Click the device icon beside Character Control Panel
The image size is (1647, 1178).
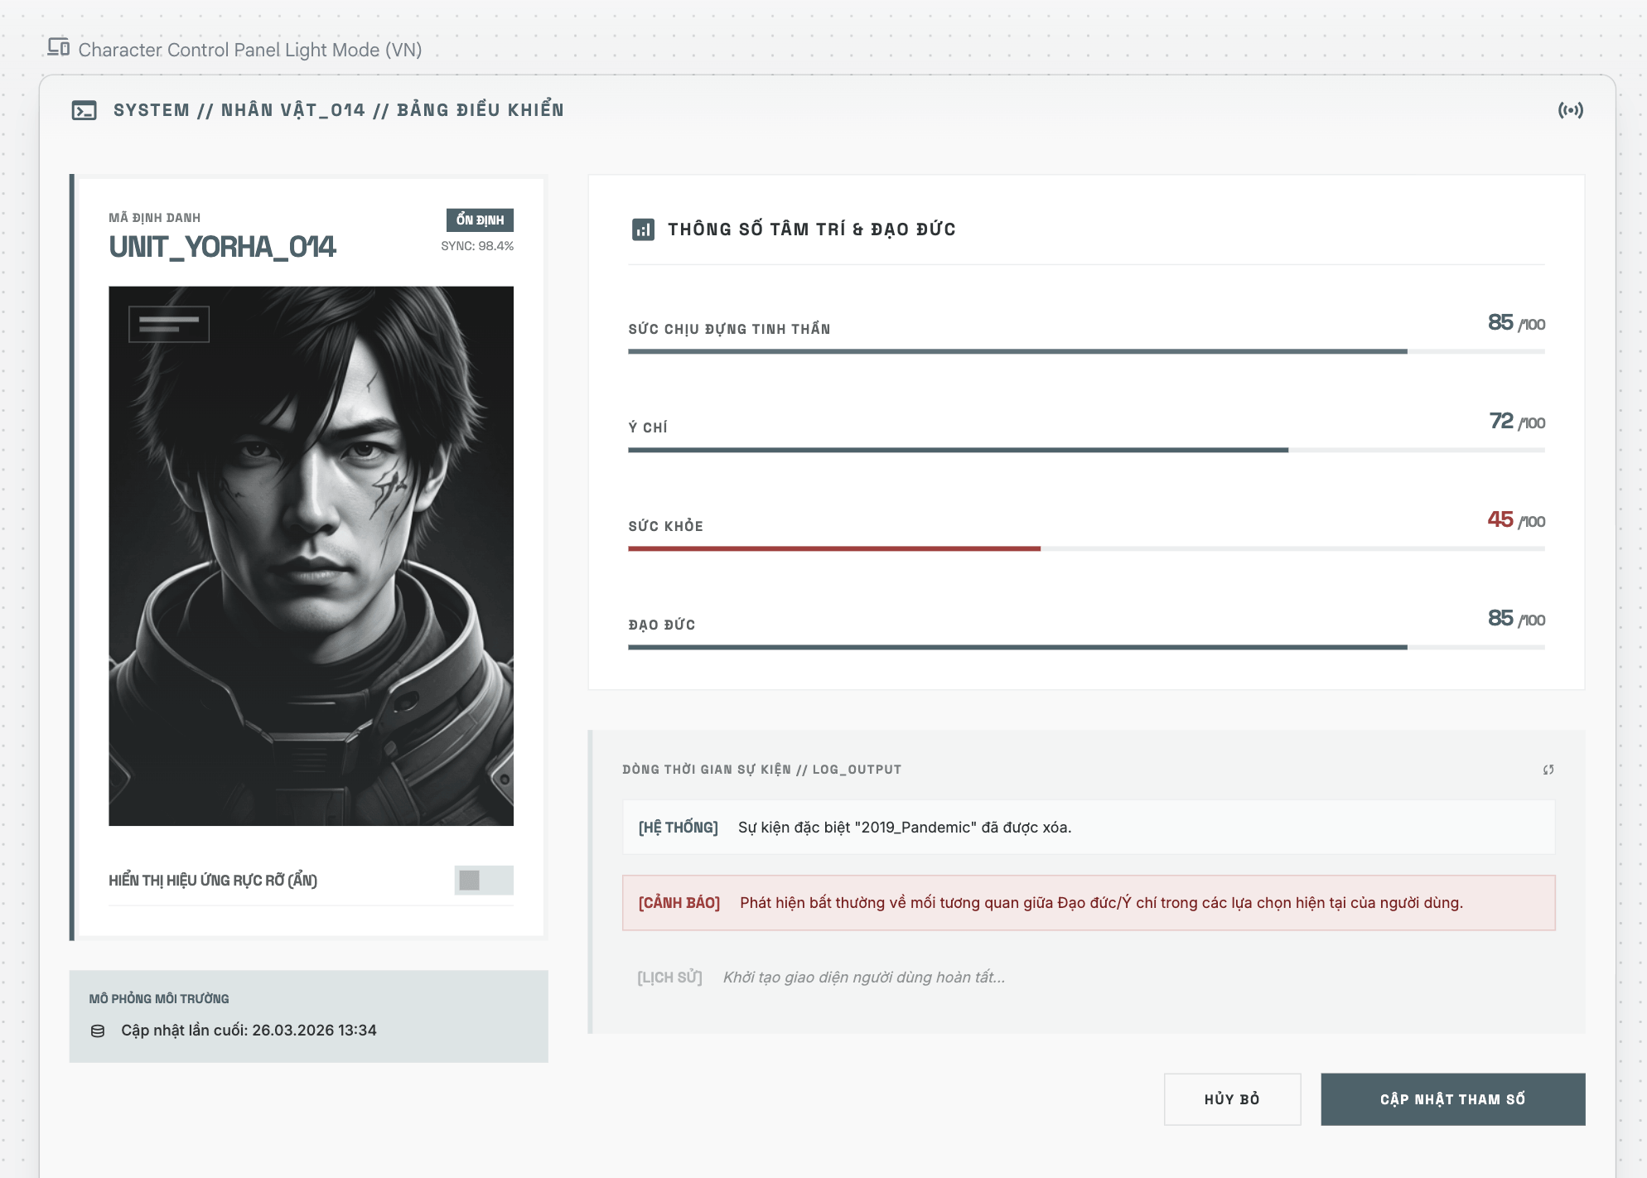(x=58, y=47)
